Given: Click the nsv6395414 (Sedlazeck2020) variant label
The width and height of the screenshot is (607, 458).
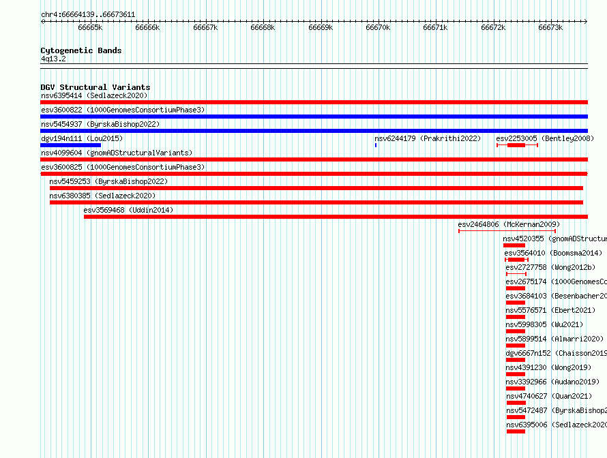Looking at the screenshot, I should tap(94, 95).
